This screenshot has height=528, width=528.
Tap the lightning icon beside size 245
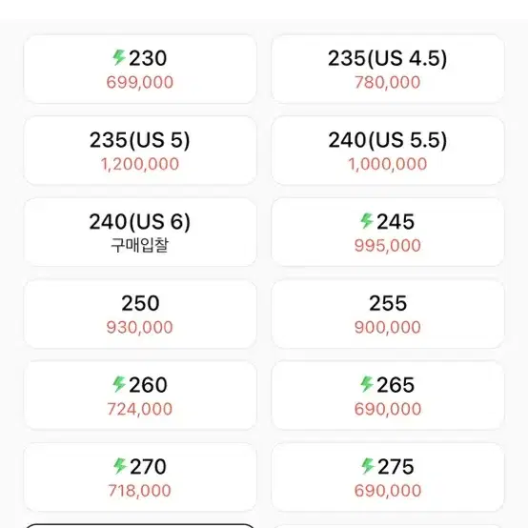click(367, 221)
